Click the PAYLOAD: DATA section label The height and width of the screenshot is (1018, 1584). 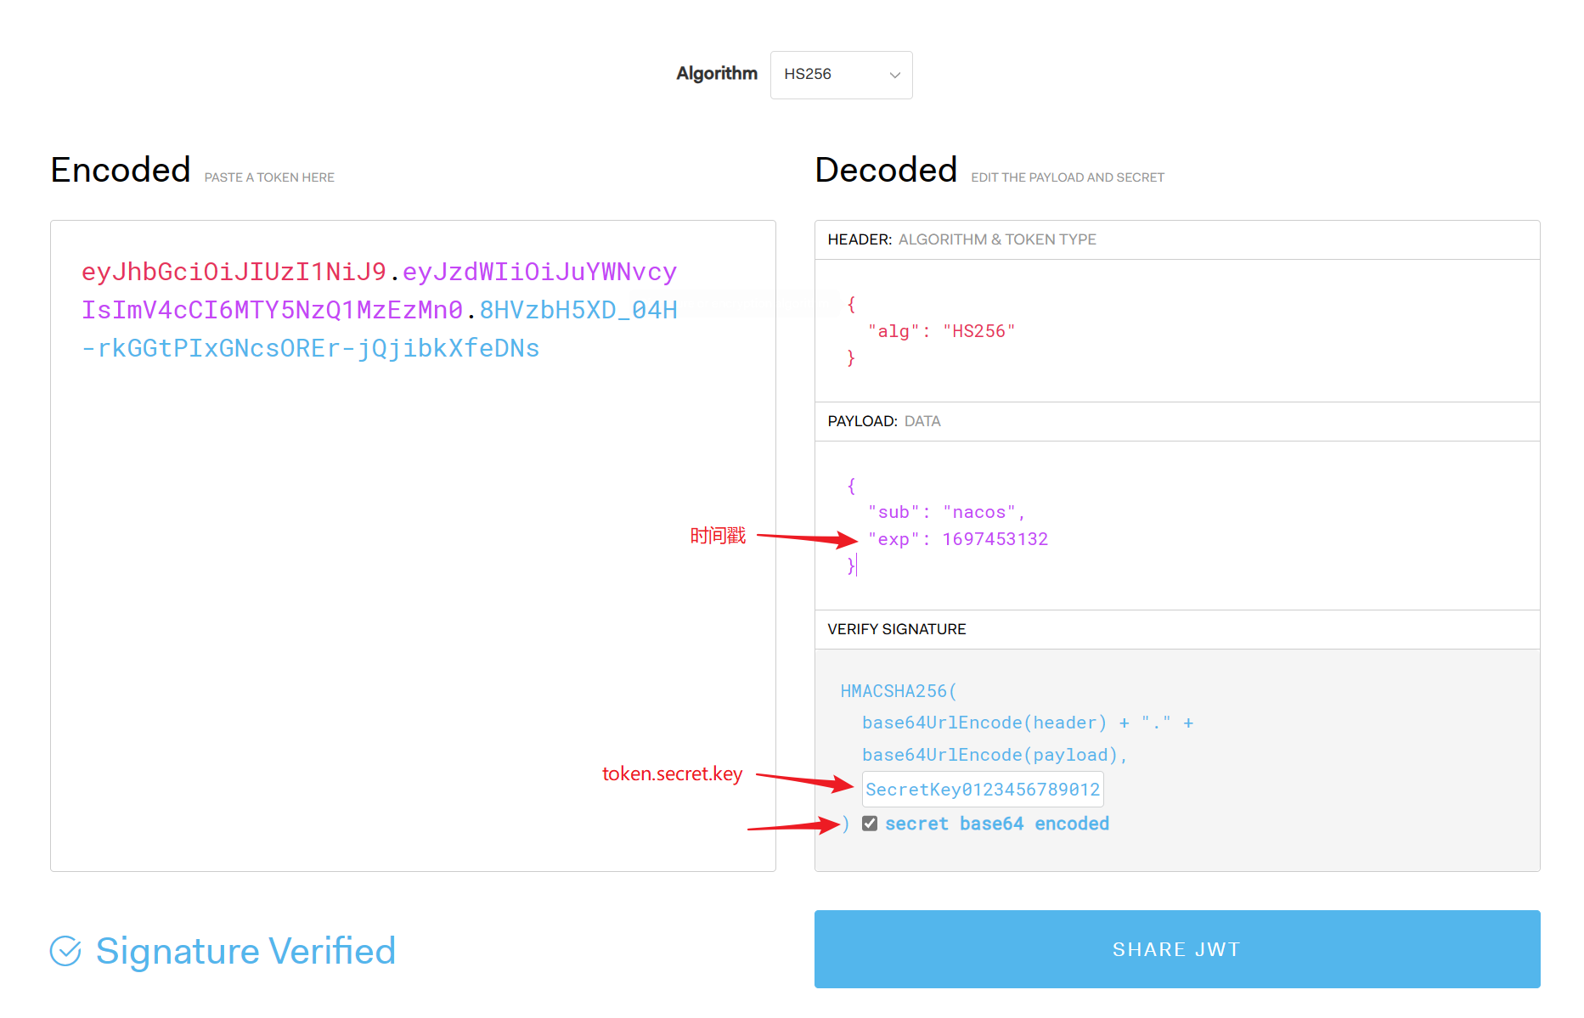[x=884, y=421]
